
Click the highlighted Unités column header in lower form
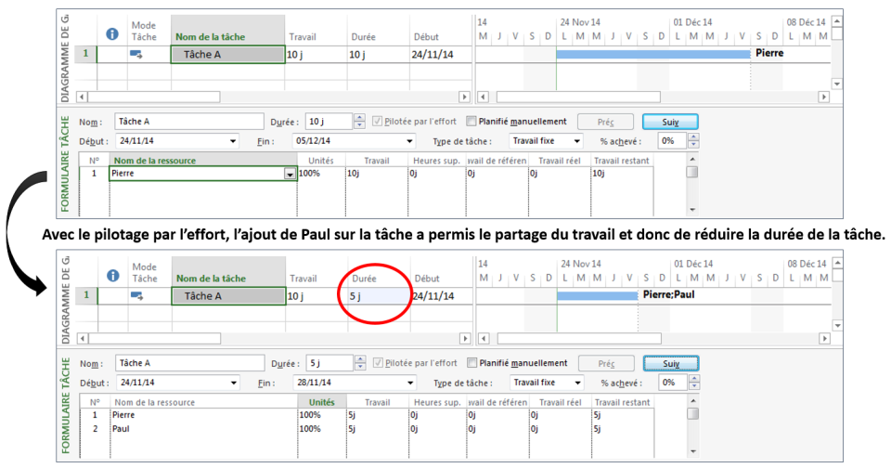(x=321, y=402)
